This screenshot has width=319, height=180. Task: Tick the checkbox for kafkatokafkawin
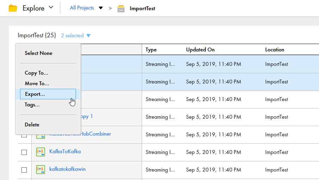pos(24,170)
